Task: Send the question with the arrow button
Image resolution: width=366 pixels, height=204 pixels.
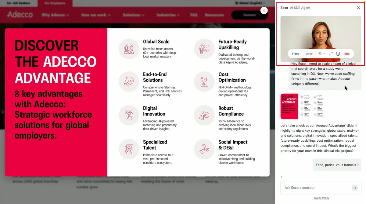Action: tap(354, 188)
